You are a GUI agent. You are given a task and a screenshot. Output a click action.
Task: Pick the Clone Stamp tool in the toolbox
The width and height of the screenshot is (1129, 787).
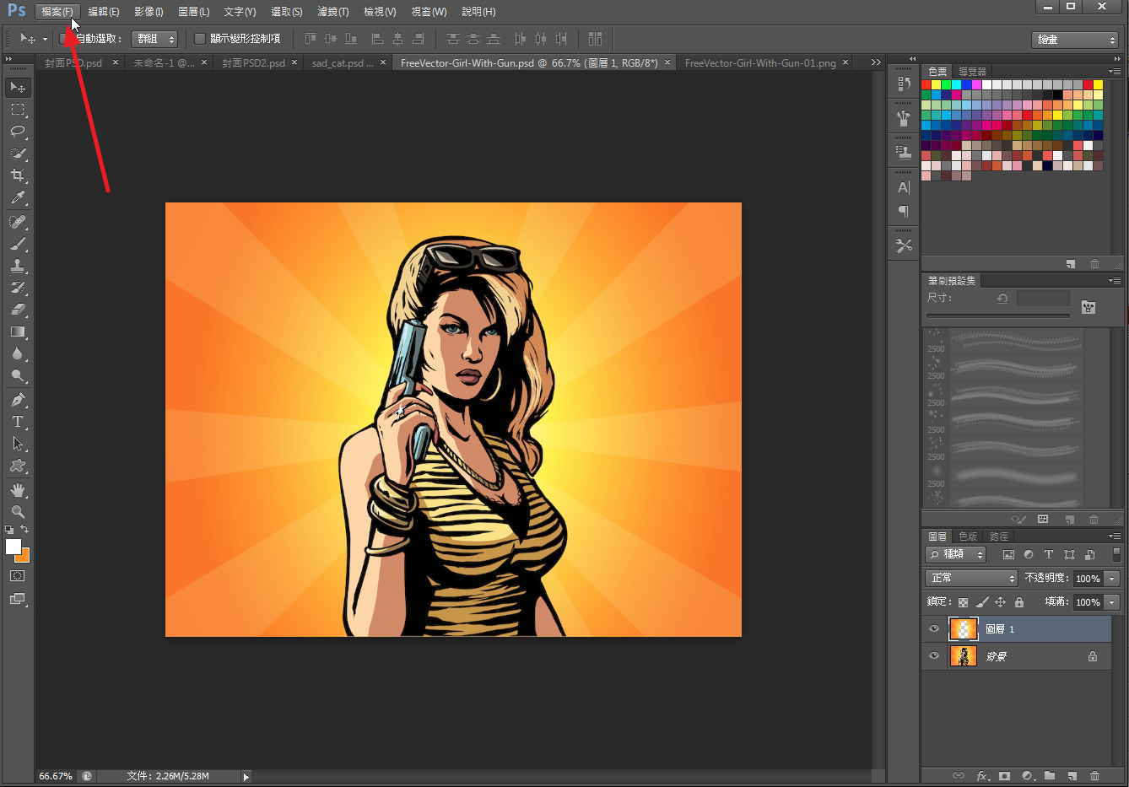[18, 266]
